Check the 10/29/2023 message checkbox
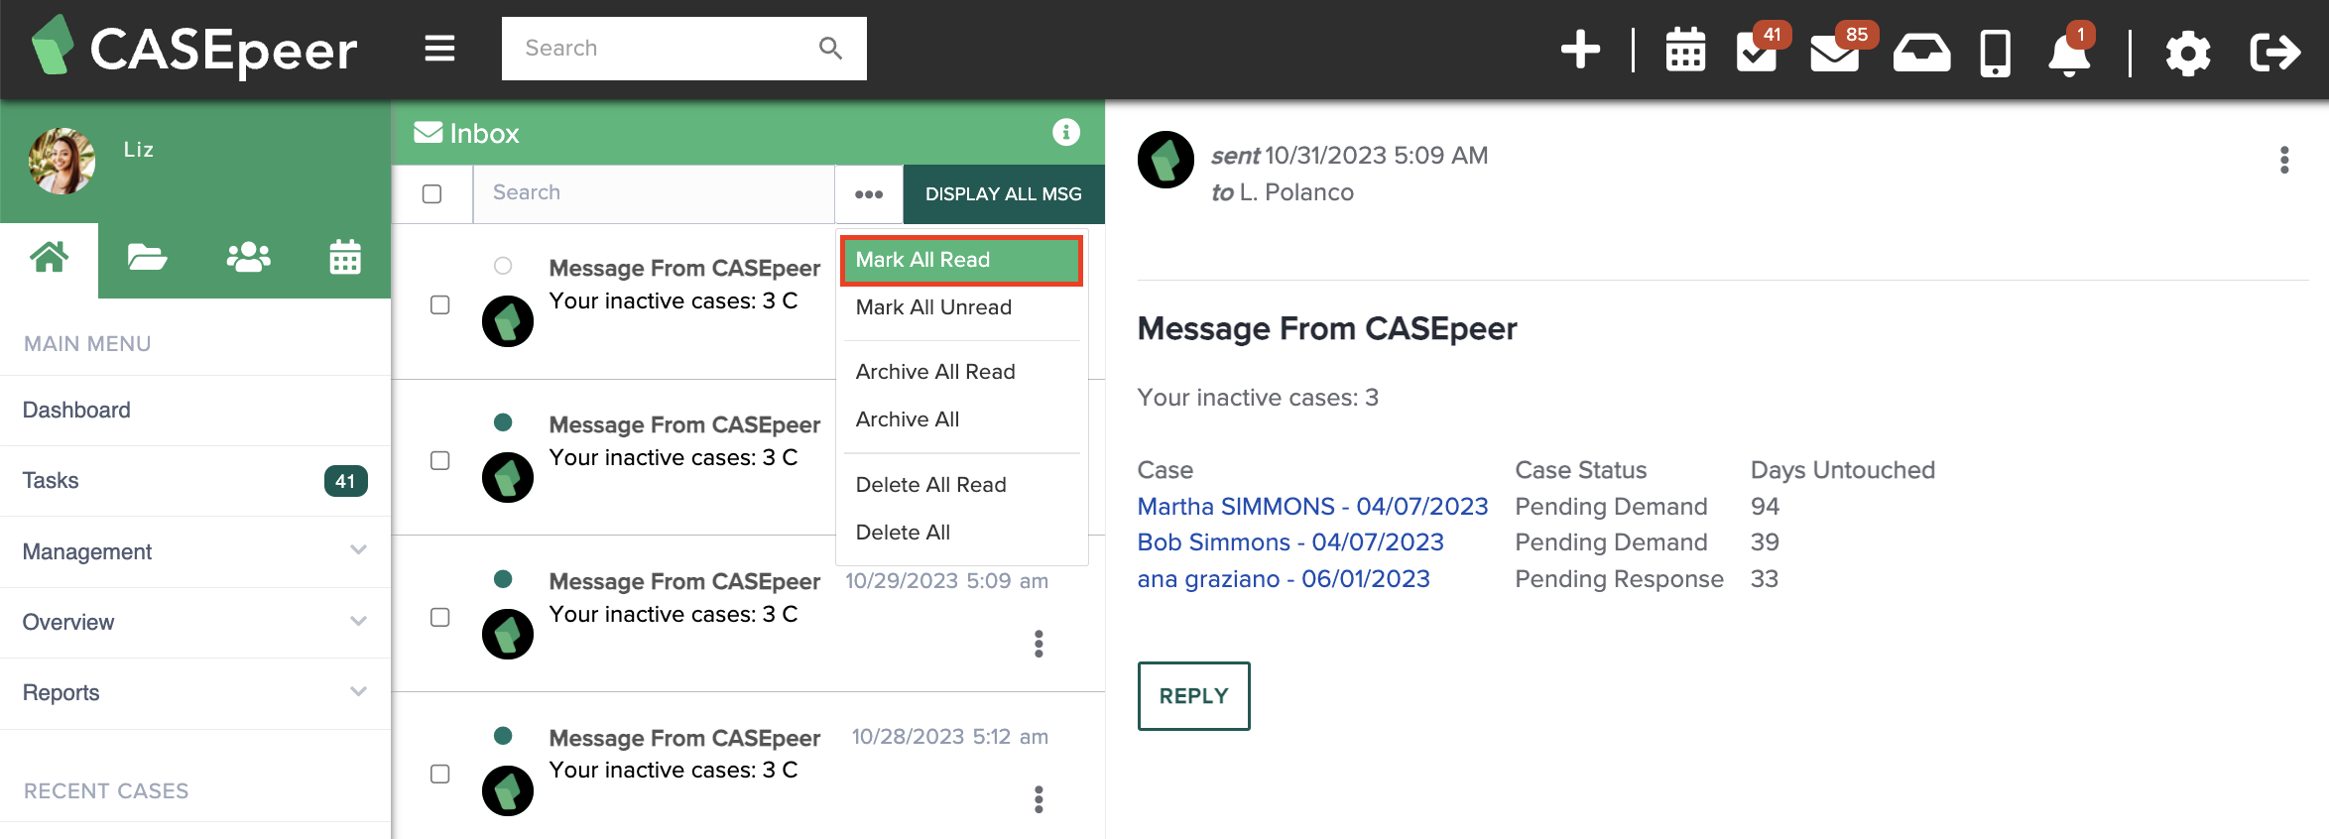Viewport: 2329px width, 839px height. [x=440, y=617]
